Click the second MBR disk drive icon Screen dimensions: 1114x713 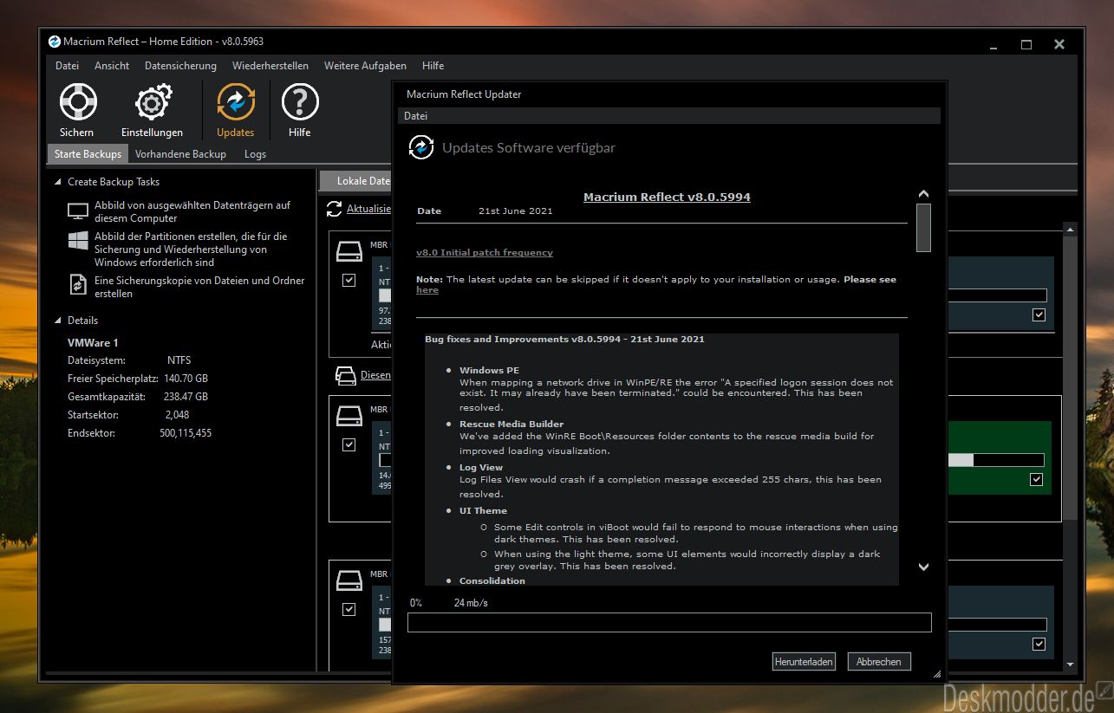point(349,416)
